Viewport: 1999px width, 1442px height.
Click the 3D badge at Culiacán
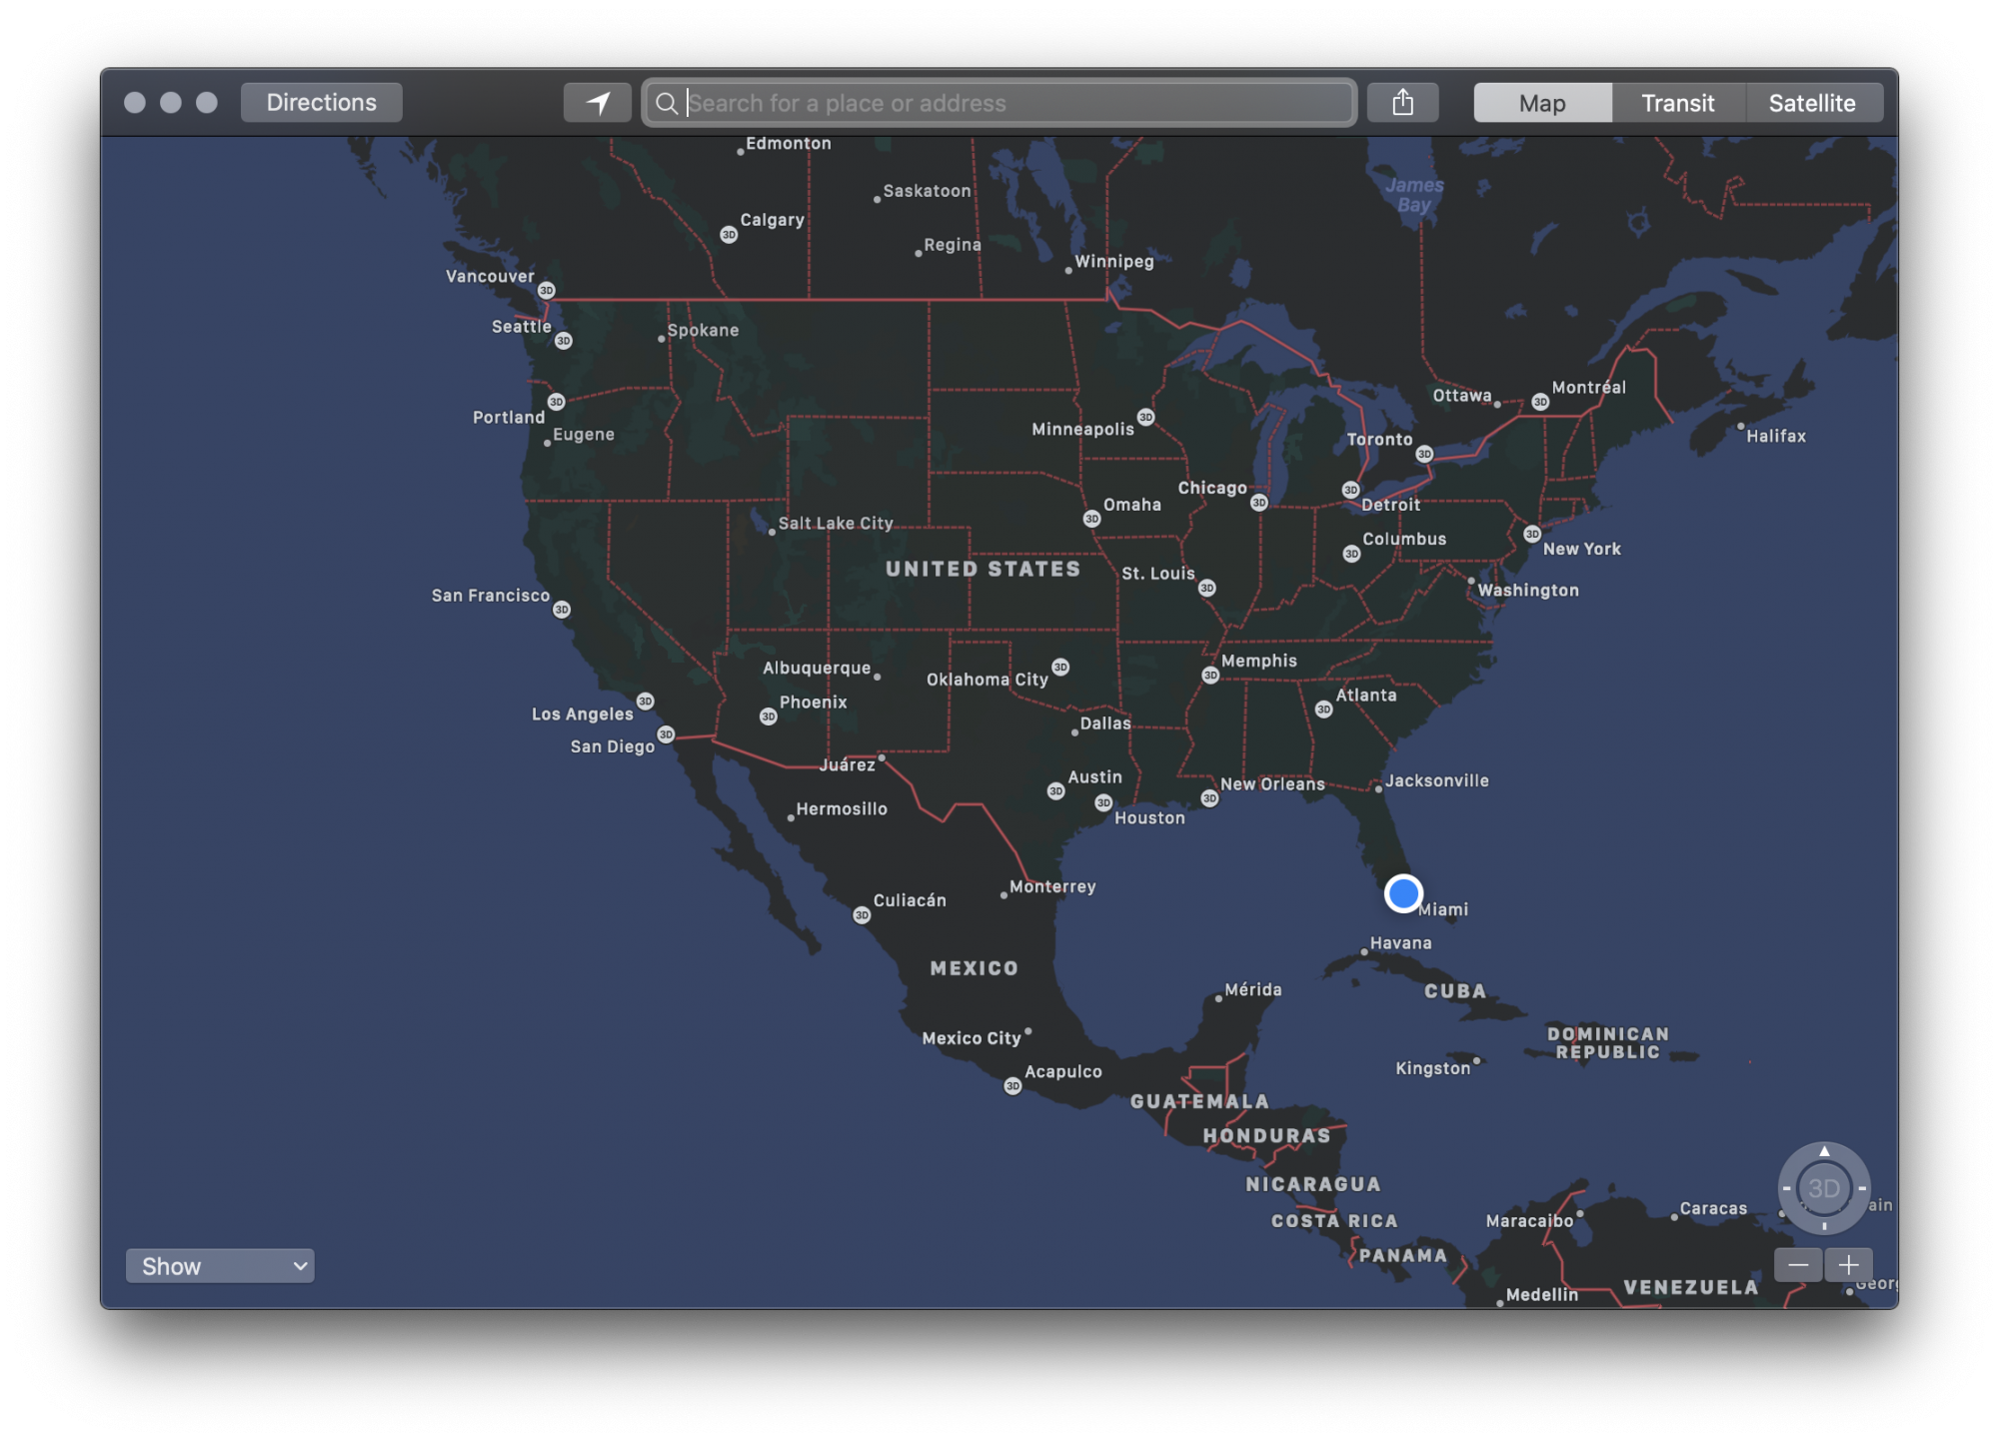[862, 915]
